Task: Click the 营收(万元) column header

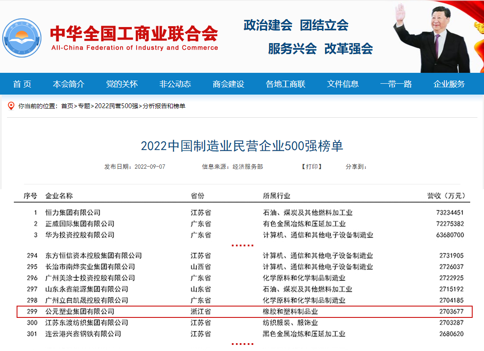Action: [446, 196]
